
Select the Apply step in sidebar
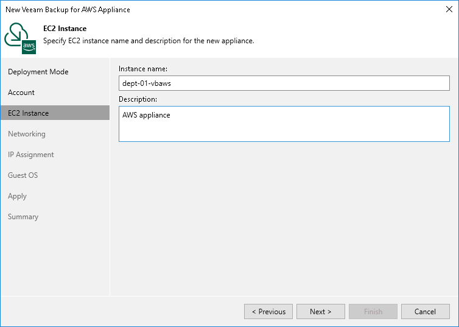pyautogui.click(x=18, y=196)
